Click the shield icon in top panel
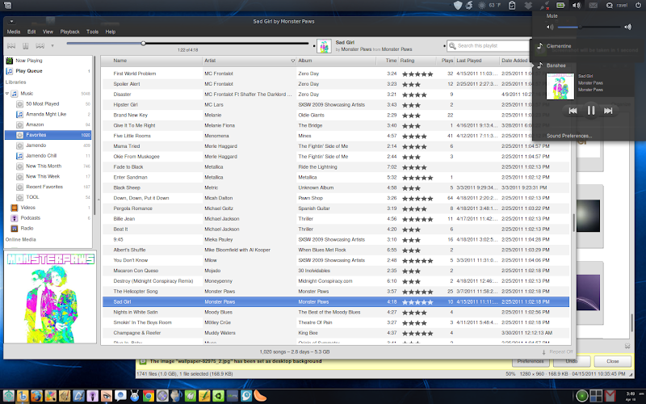The image size is (646, 404). click(457, 6)
